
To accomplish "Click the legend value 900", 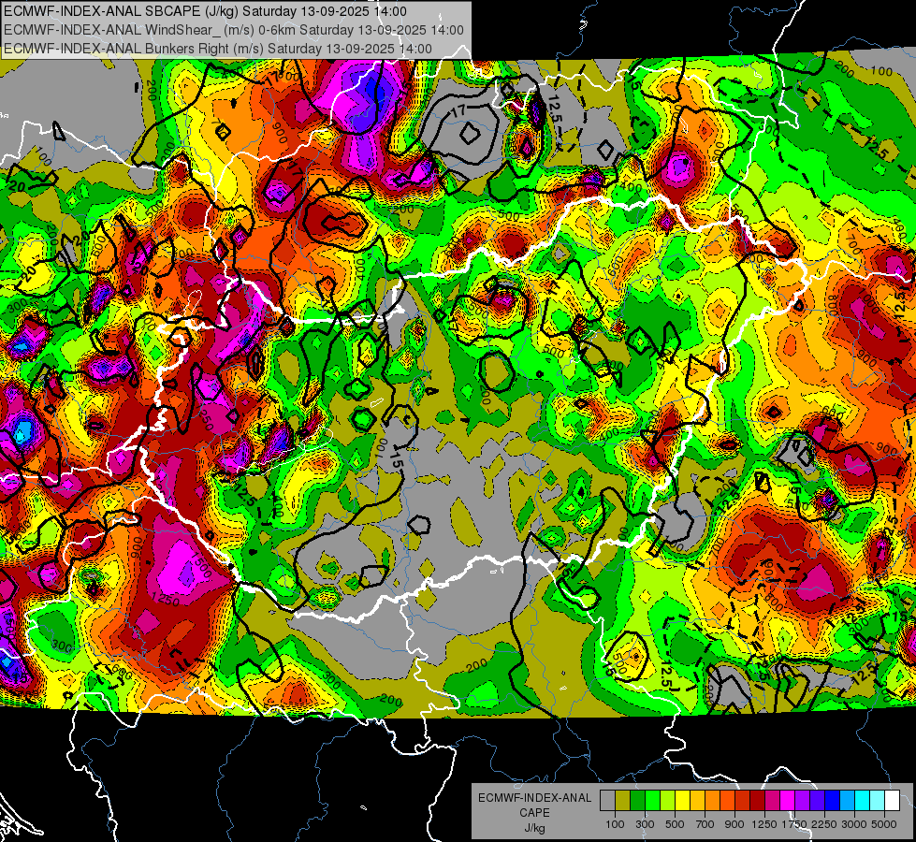I will pos(734,824).
